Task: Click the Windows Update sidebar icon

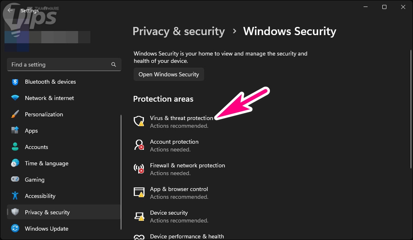Action: click(x=15, y=229)
